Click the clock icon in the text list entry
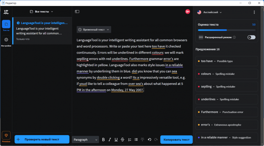264x146 pixels. [18, 23]
